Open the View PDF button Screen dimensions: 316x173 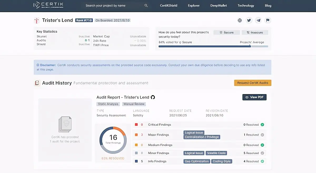(x=254, y=97)
